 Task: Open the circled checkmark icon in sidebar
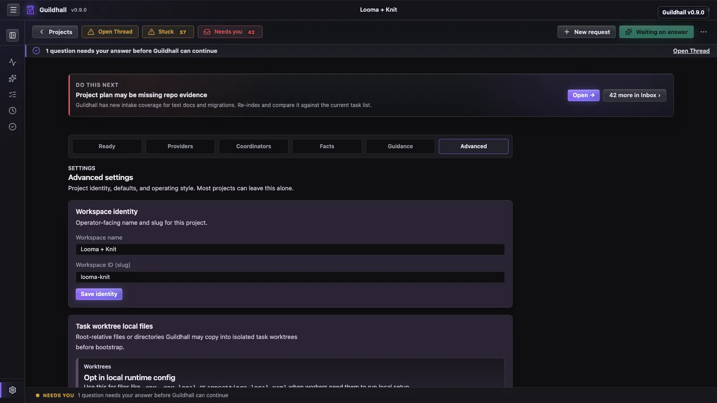[13, 127]
